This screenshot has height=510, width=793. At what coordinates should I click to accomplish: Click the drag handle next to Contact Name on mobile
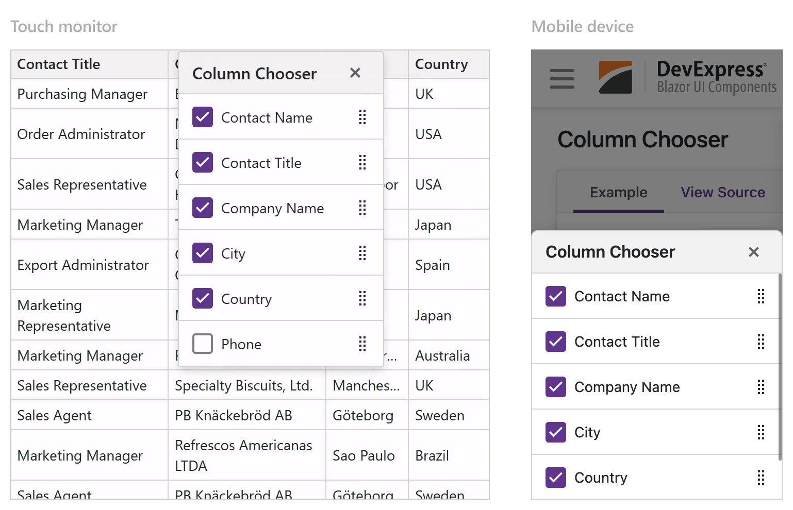[x=761, y=296]
